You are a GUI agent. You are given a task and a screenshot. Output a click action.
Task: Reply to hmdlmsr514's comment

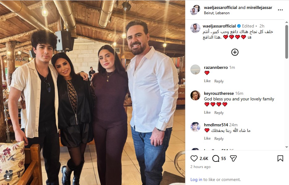[219, 139]
